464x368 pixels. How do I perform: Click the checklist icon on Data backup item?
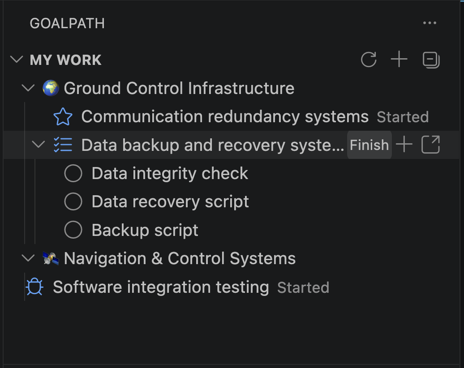point(63,145)
